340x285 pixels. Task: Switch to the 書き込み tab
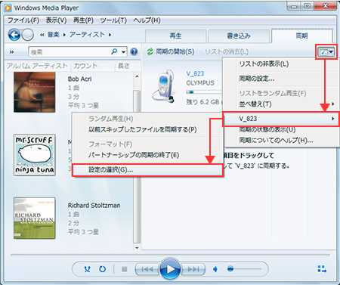(239, 36)
